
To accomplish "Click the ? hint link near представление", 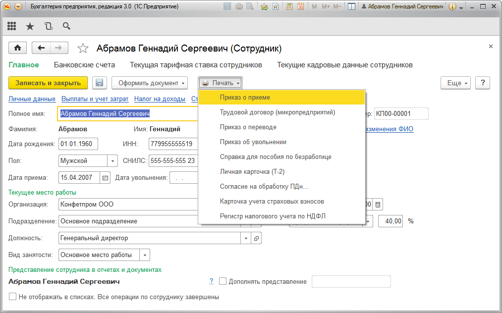I will pos(211,281).
